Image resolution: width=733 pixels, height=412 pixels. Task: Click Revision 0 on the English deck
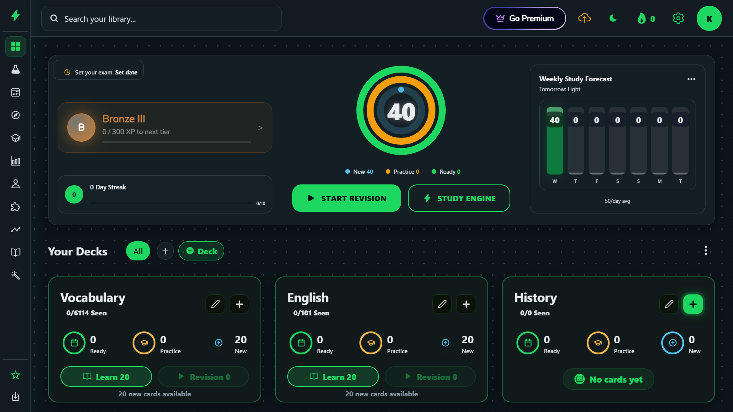point(430,377)
